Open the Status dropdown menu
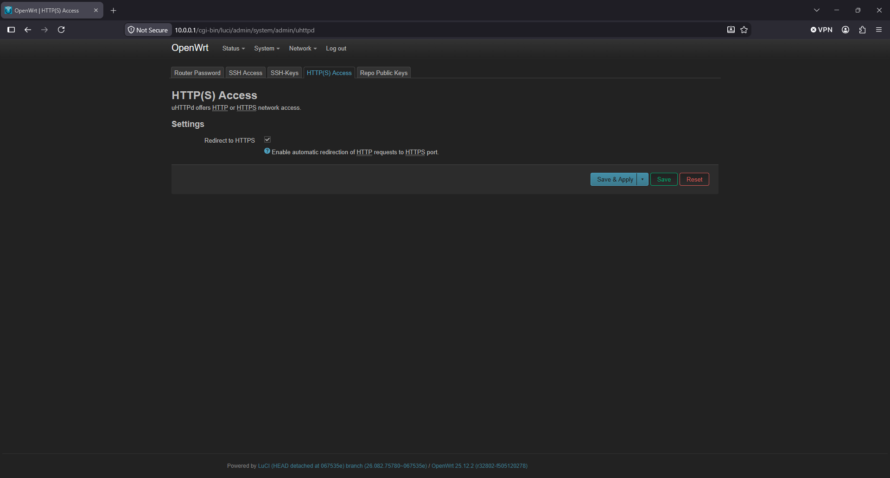This screenshot has height=478, width=890. pos(234,48)
